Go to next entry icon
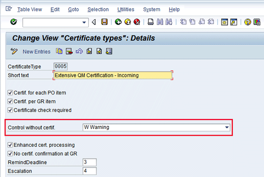Screen dimensions: 264x177 pos(99,51)
